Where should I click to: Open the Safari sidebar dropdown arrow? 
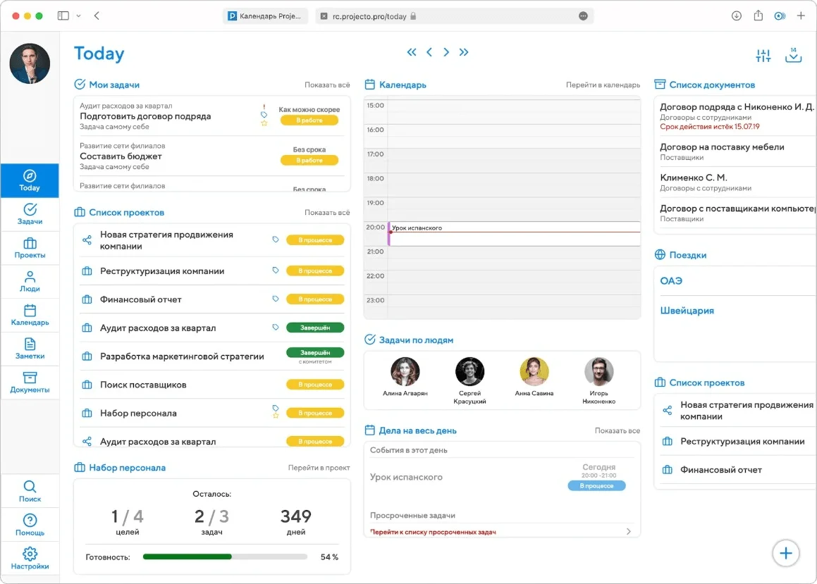click(x=79, y=16)
